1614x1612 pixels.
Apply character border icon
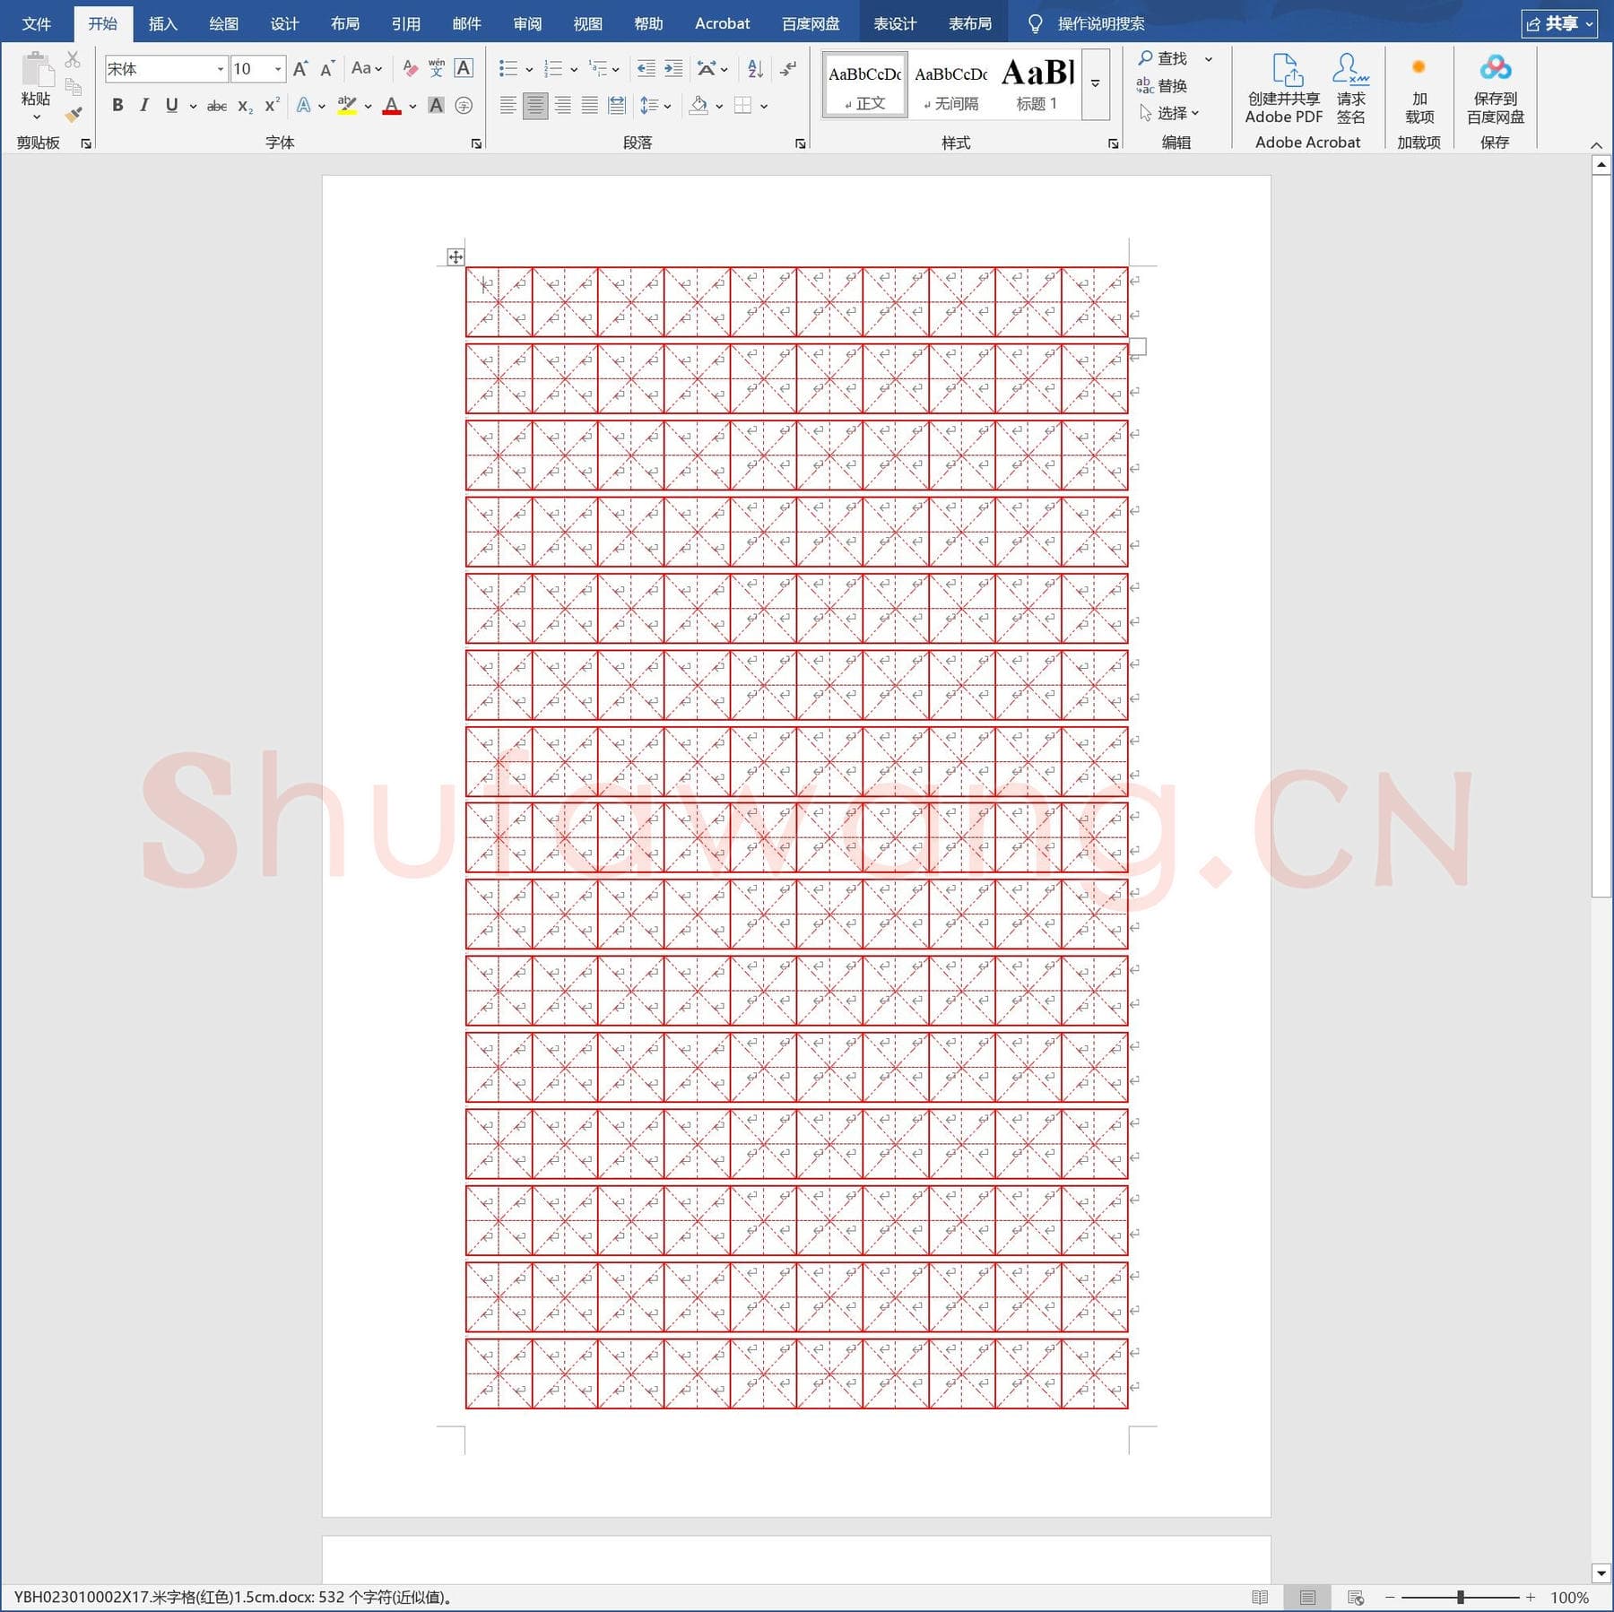coord(464,68)
